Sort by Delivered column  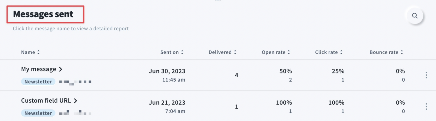[222, 52]
